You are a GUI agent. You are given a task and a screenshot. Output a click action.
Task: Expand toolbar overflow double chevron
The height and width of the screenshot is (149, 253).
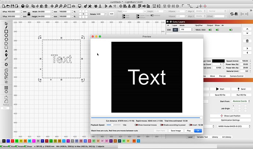pos(251,11)
